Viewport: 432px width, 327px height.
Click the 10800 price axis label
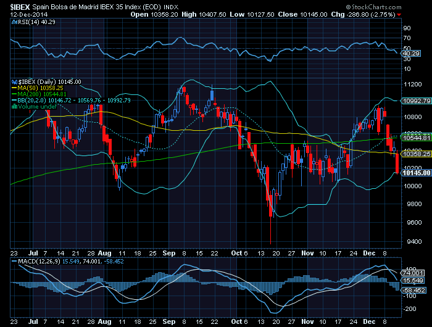(412, 117)
